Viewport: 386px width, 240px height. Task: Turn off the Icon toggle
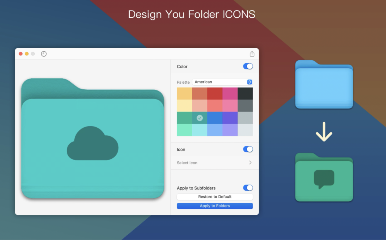point(248,149)
